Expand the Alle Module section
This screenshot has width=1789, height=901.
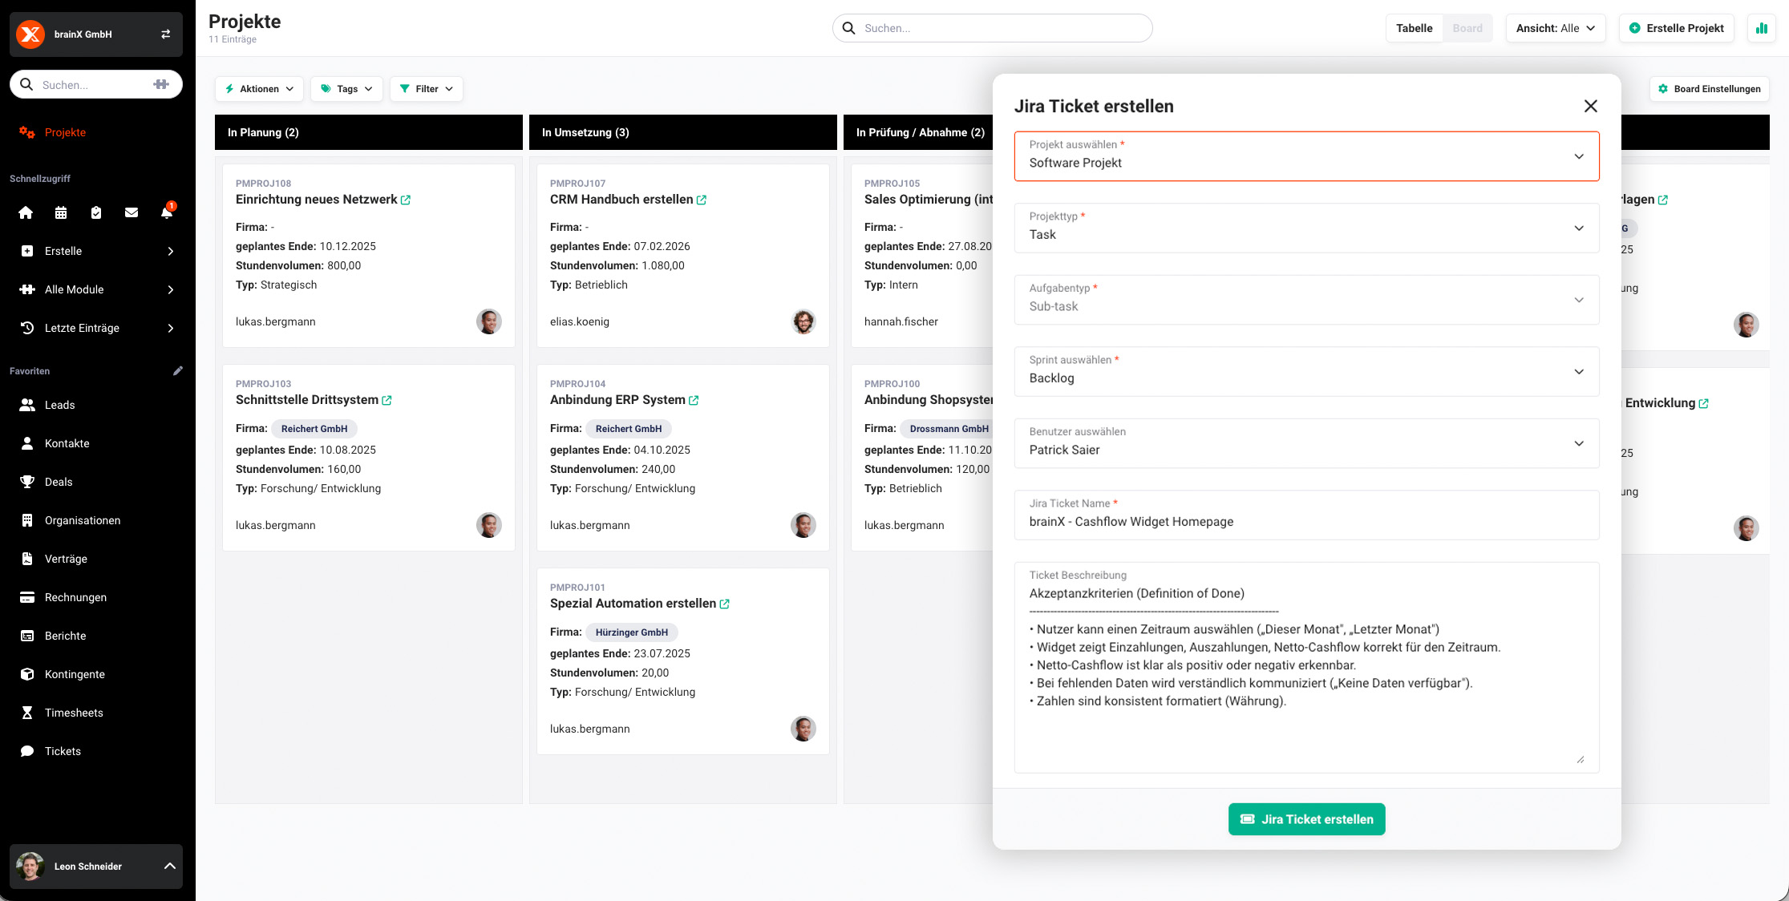[96, 289]
